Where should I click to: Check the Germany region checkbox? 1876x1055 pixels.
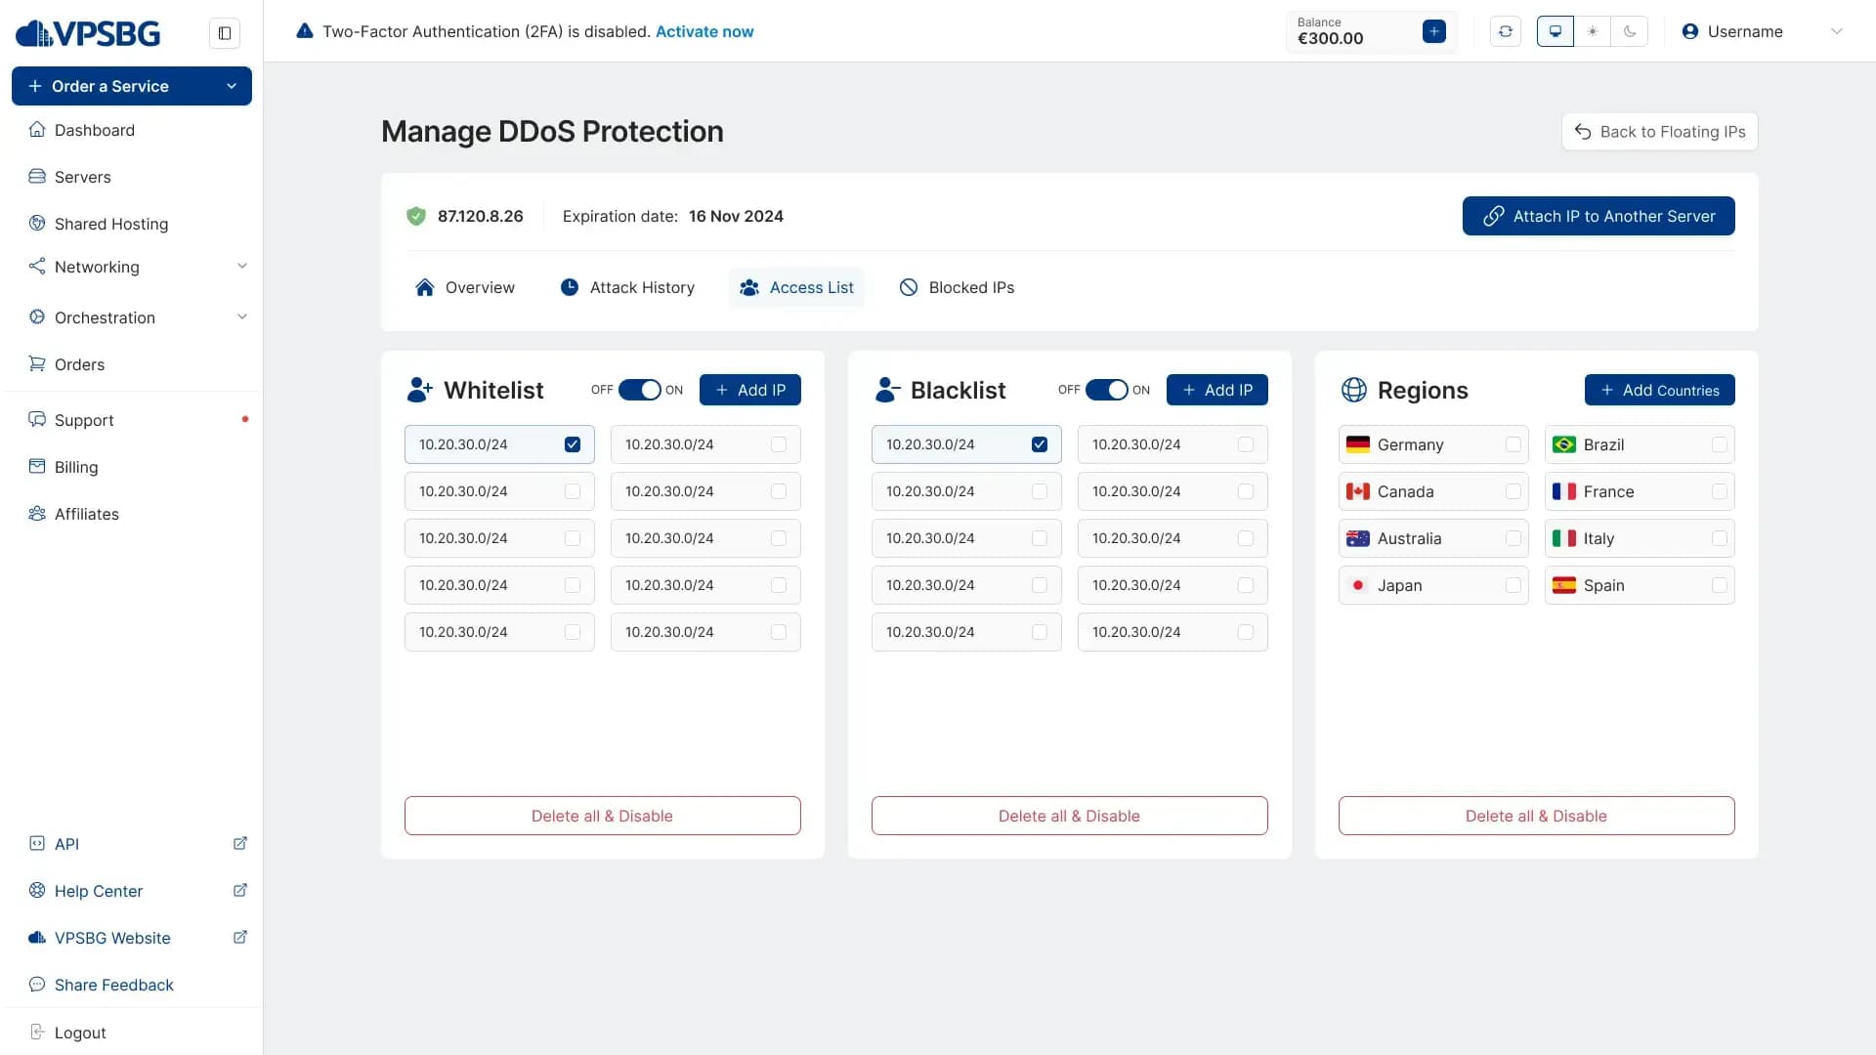tap(1514, 444)
